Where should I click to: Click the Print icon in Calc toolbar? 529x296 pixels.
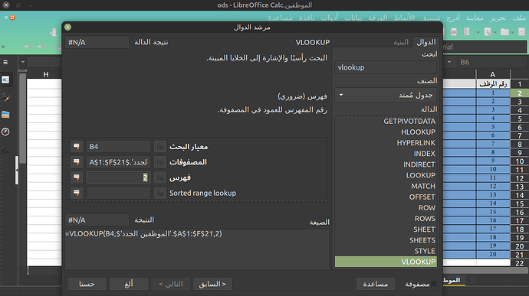tap(454, 32)
